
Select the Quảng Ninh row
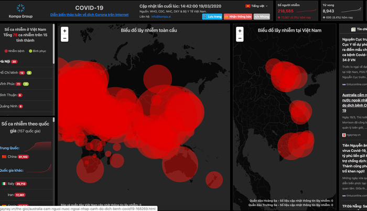click(x=26, y=106)
